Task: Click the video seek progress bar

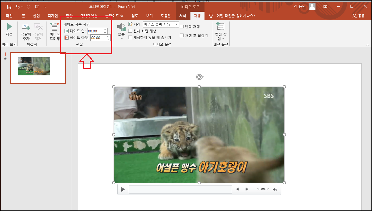Action: click(180, 189)
